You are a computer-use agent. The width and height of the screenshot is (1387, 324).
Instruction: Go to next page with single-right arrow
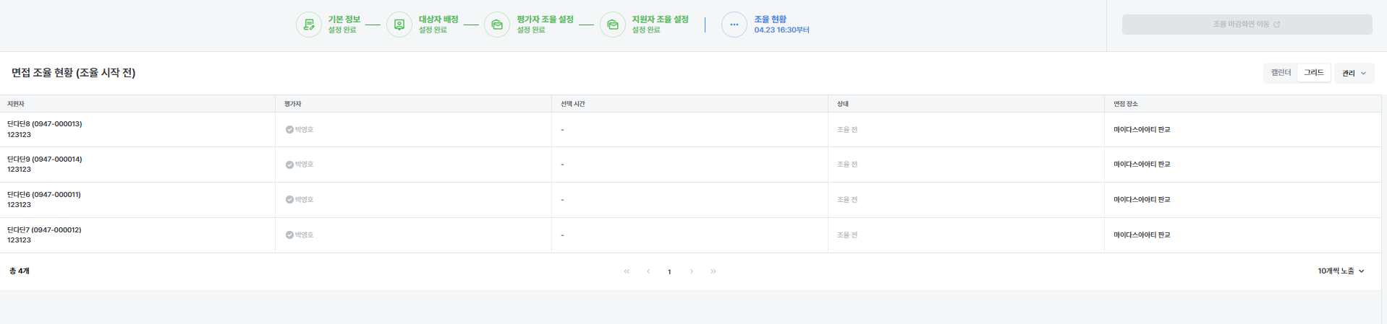tap(692, 271)
